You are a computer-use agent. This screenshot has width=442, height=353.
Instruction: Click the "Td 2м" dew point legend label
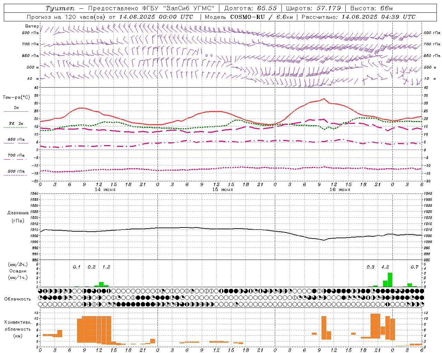pos(16,123)
